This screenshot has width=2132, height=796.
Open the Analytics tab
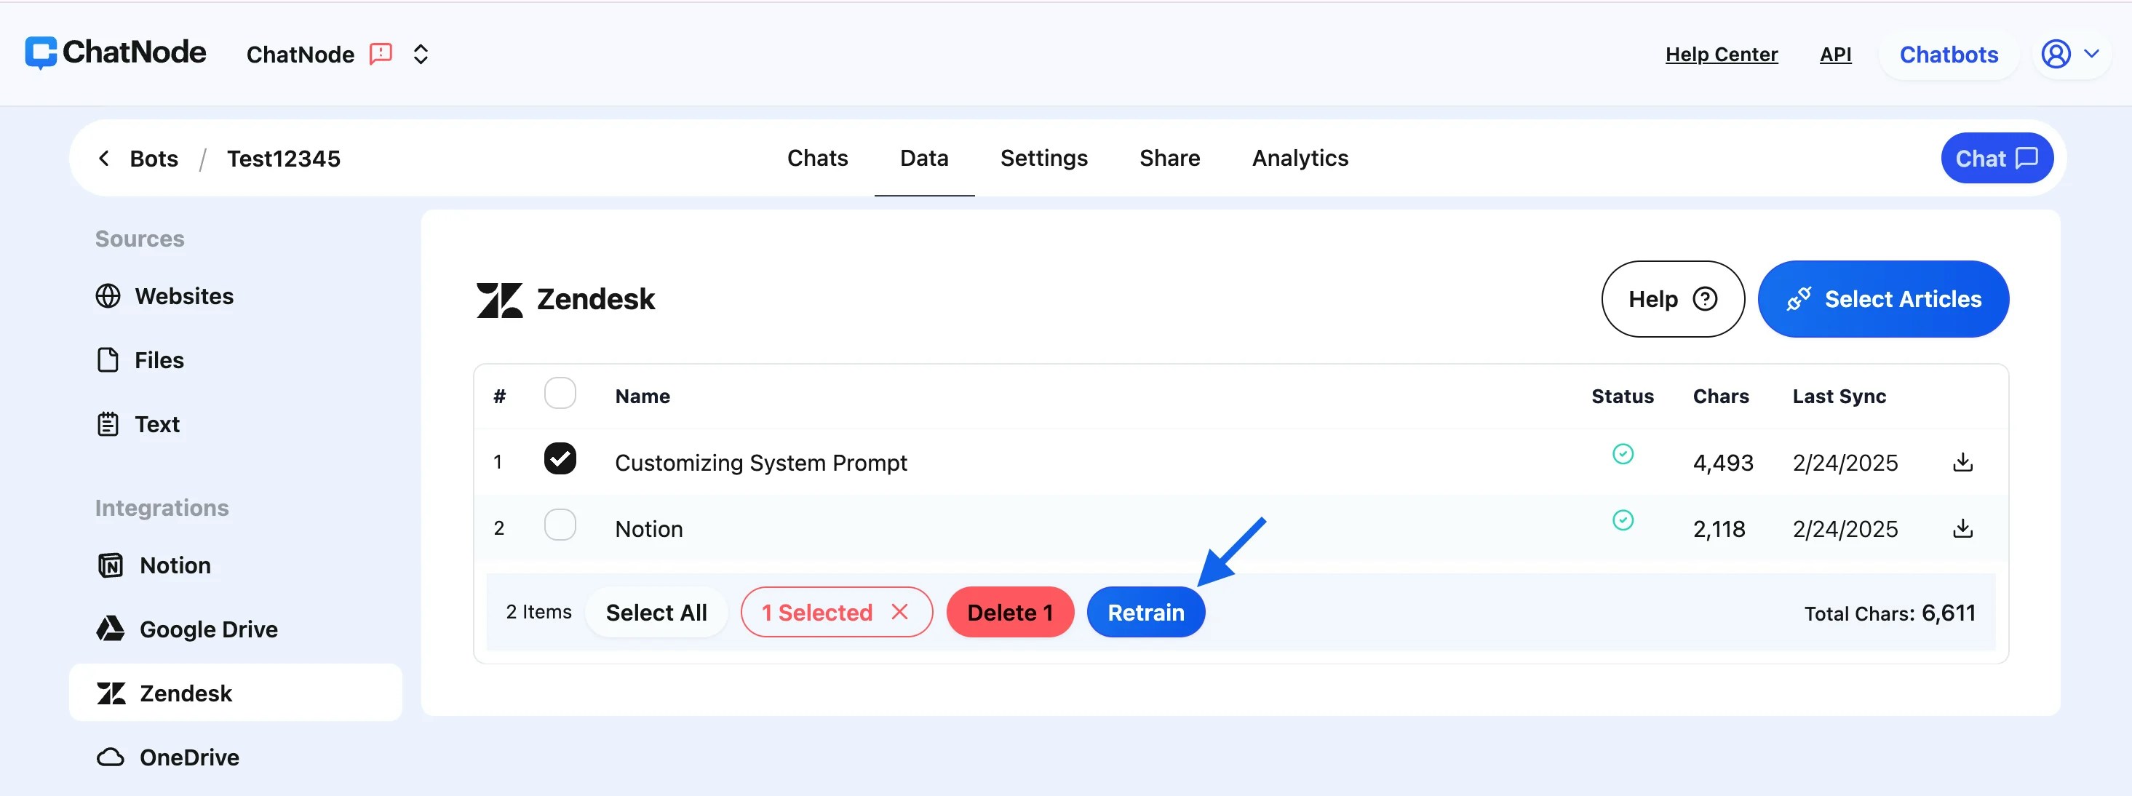pyautogui.click(x=1300, y=158)
